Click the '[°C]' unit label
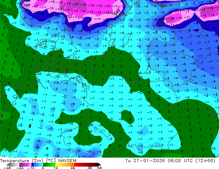The width and height of the screenshot is (219, 169). (51, 161)
